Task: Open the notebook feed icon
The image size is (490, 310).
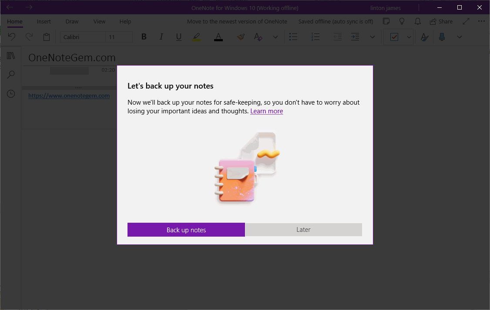Action: tap(386, 21)
